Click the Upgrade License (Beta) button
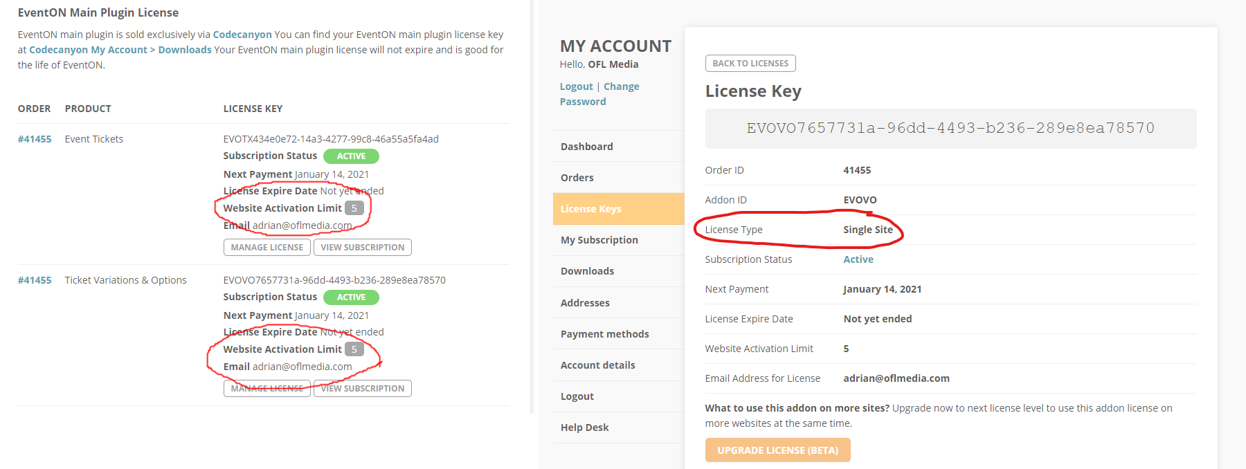 point(777,450)
